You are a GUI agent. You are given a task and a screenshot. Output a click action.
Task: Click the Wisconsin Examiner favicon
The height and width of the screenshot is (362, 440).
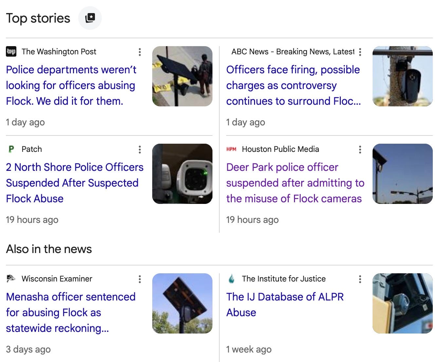(x=11, y=279)
